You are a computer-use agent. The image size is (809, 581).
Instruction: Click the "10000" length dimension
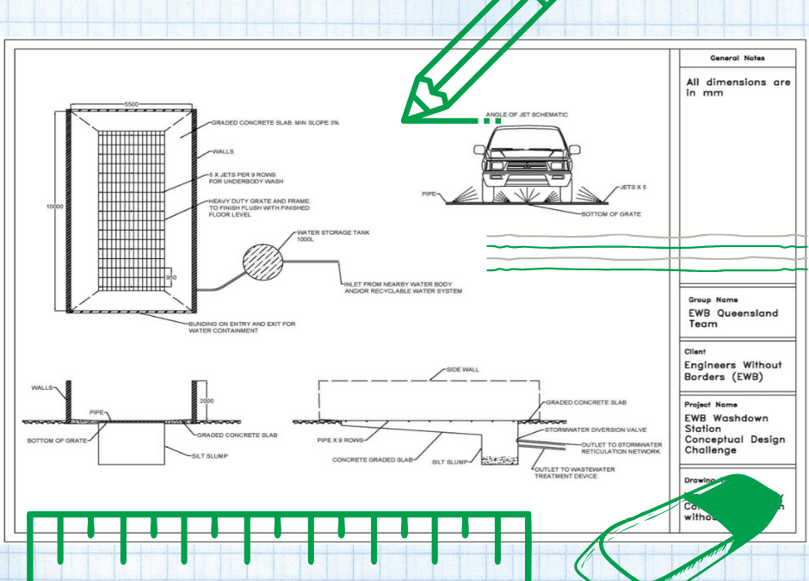pyautogui.click(x=55, y=207)
